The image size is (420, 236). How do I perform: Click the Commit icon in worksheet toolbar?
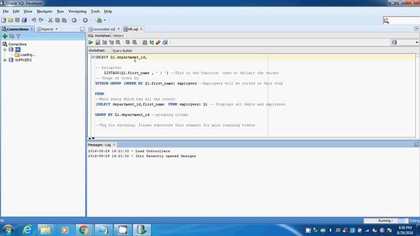pos(128,42)
